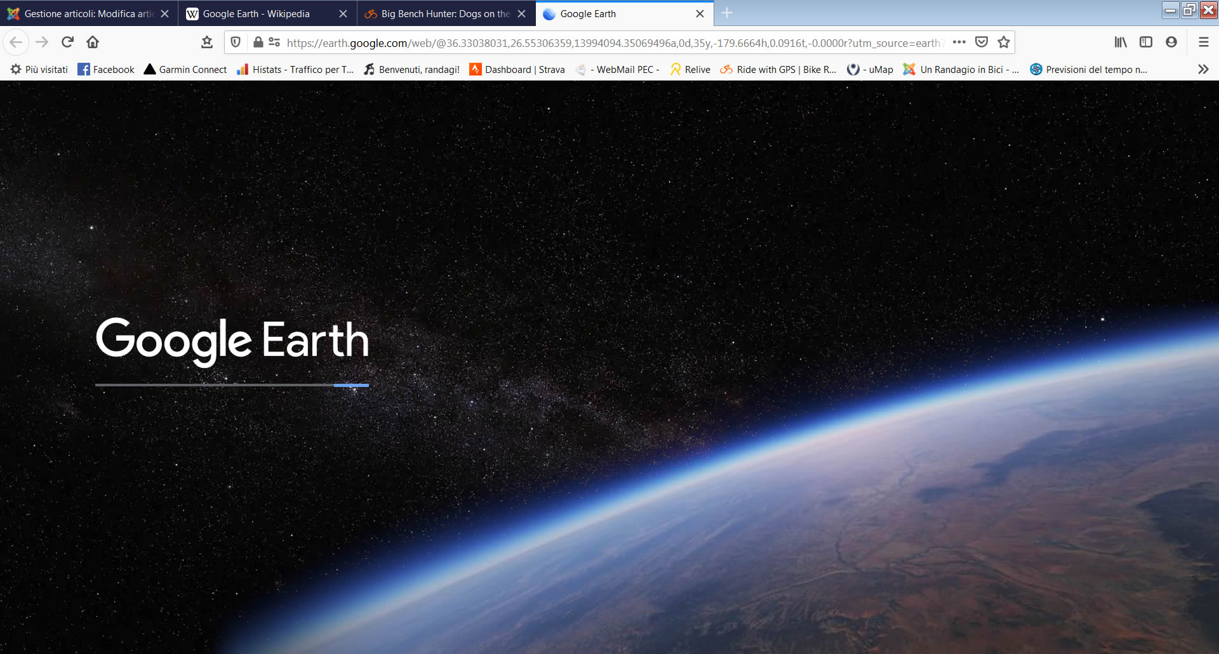Open the WebMail PEC bookmark
Screen dimensions: 1219x654
[x=618, y=69]
